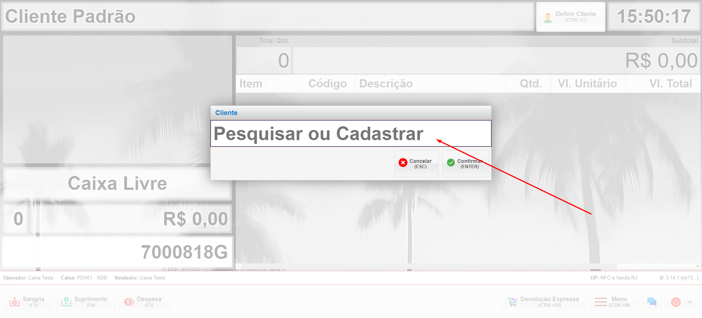Click the green checkmark Confirmar icon
Viewport: 702px width, 318px height.
tap(451, 163)
